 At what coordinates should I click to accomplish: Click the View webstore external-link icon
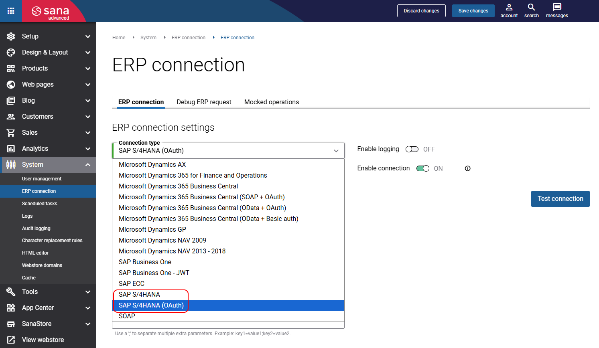tap(11, 340)
